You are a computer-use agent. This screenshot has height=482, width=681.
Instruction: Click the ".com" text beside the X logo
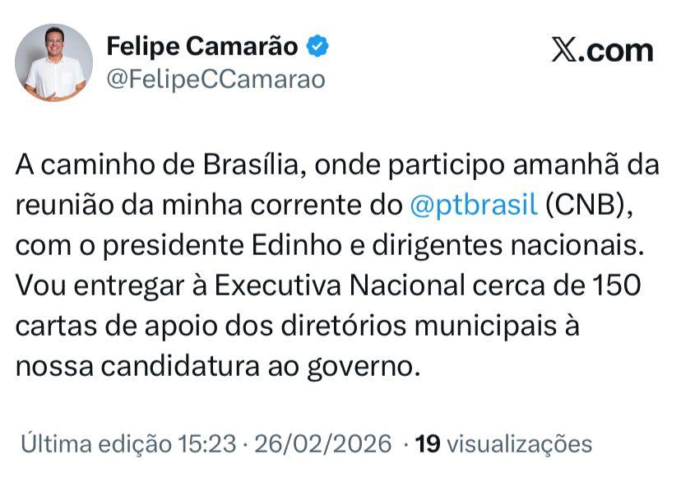pos(618,50)
